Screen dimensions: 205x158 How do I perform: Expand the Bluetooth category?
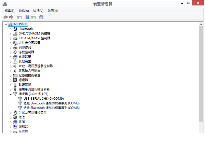tap(11, 29)
